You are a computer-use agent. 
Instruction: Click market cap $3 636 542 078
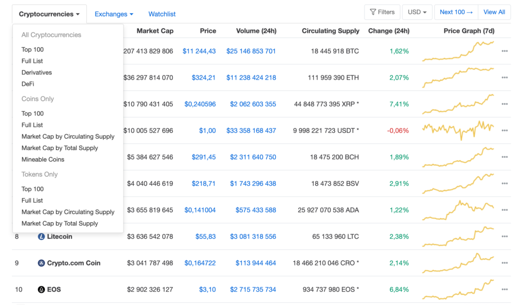pyautogui.click(x=150, y=236)
